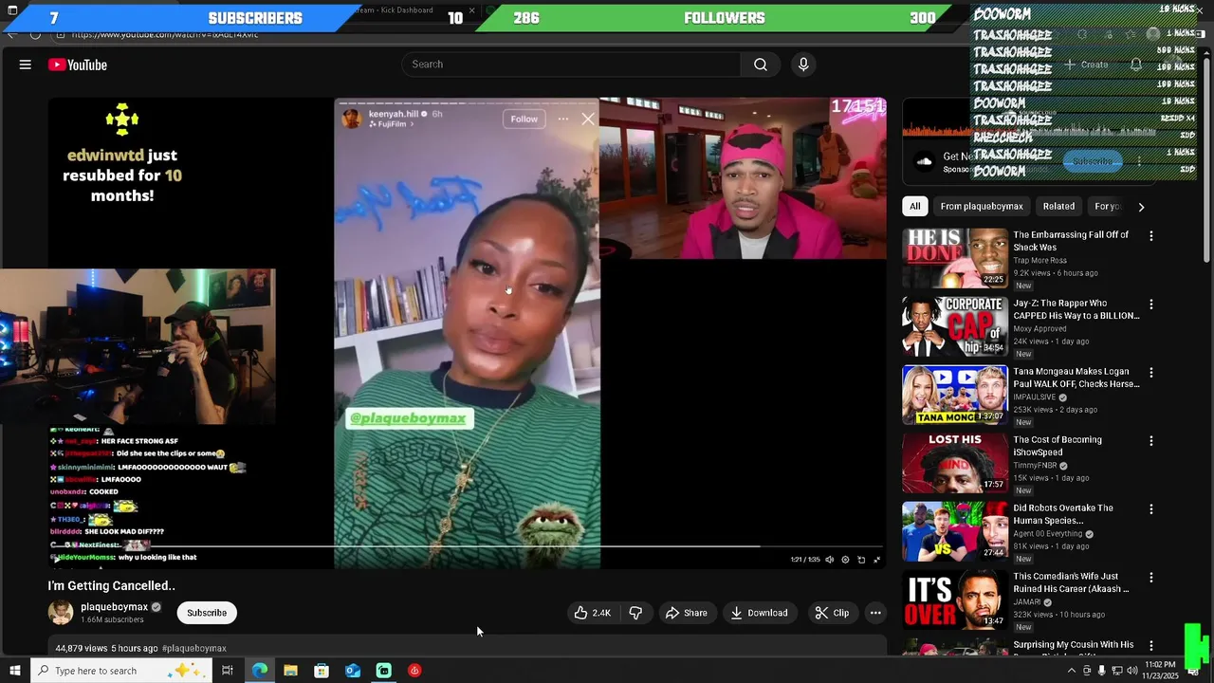Subscribe to plaqueboymax channel
Viewport: 1214px width, 683px height.
click(207, 613)
